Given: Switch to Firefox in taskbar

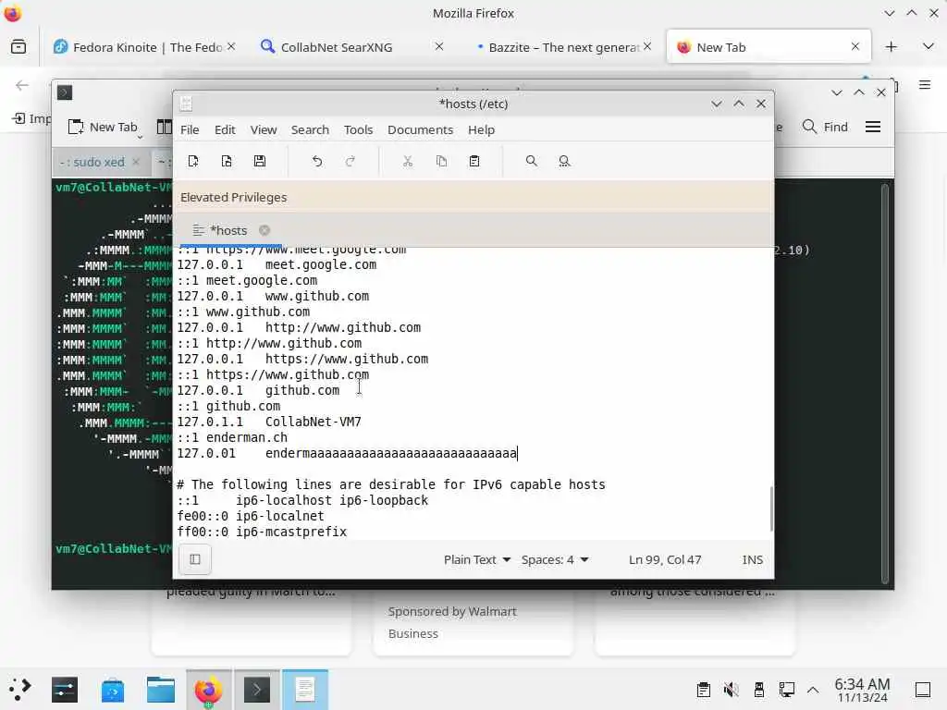Looking at the screenshot, I should 208,690.
